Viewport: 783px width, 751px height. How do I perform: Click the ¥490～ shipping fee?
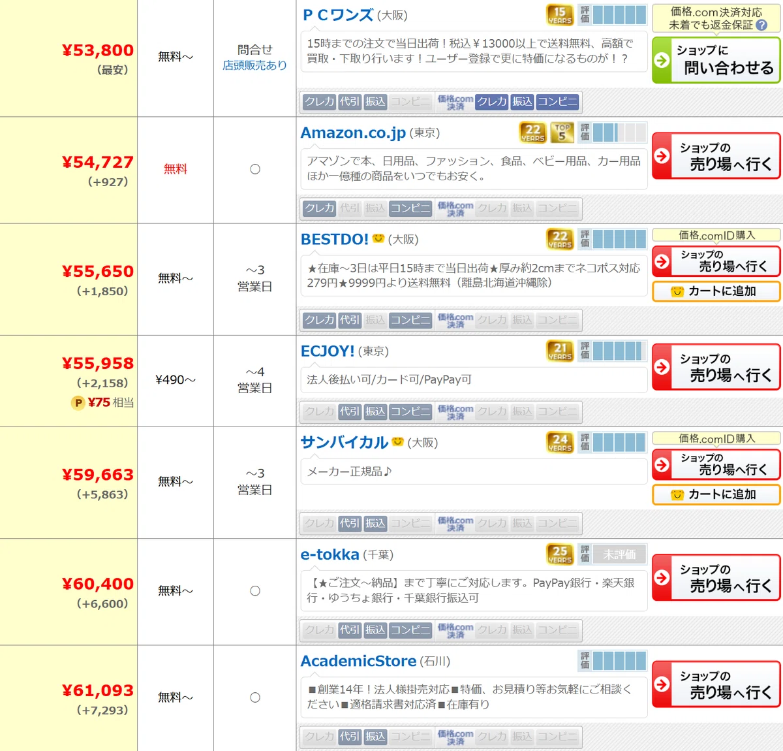tap(176, 380)
